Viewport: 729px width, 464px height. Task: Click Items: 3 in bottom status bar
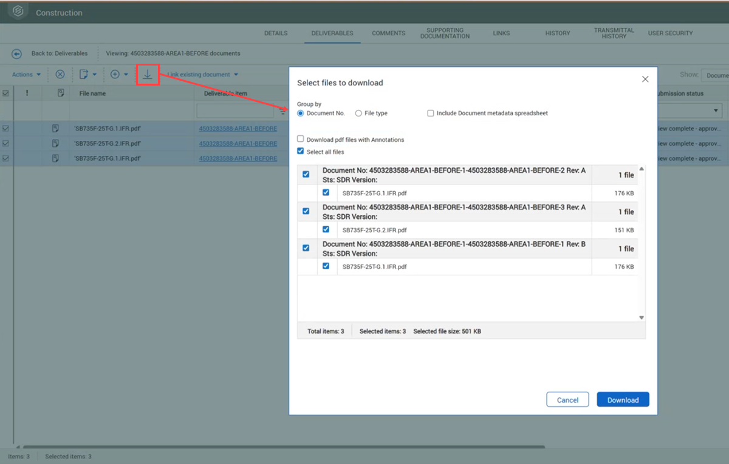point(18,456)
